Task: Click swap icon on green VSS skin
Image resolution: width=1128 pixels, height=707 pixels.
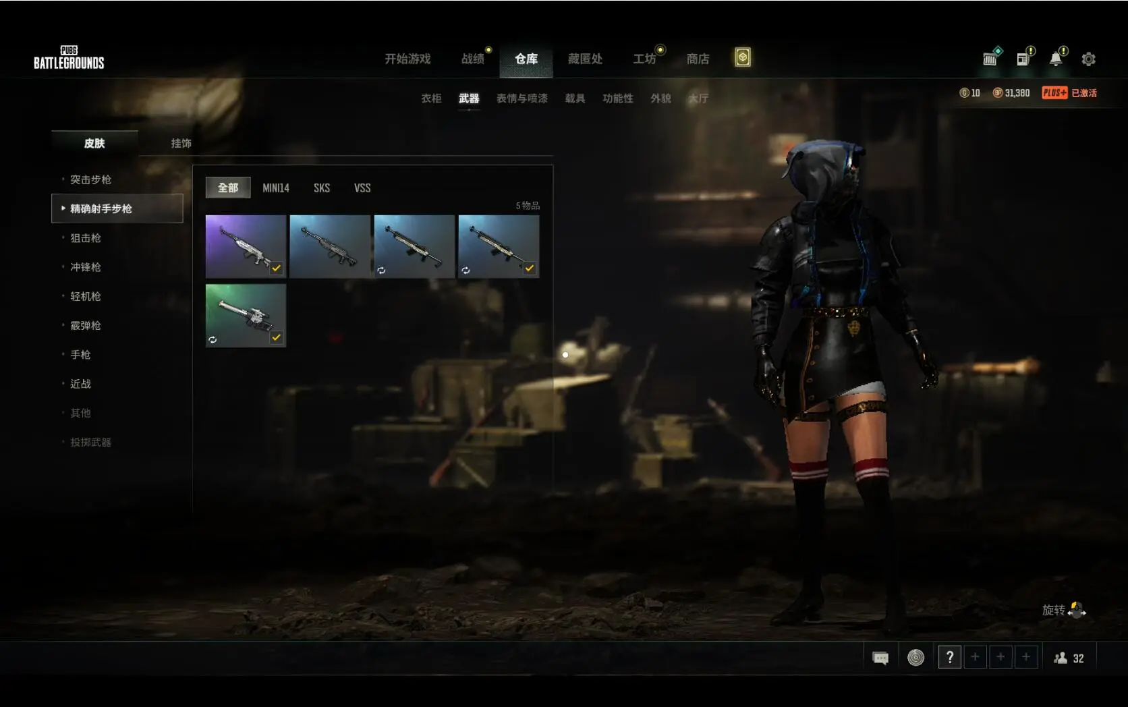Action: (x=213, y=340)
